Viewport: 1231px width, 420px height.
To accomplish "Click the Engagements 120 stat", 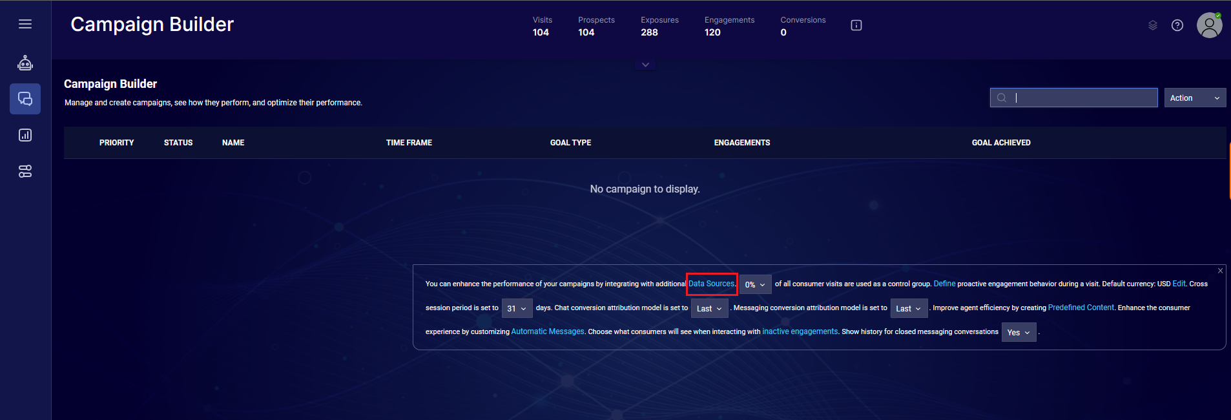I will 729,26.
